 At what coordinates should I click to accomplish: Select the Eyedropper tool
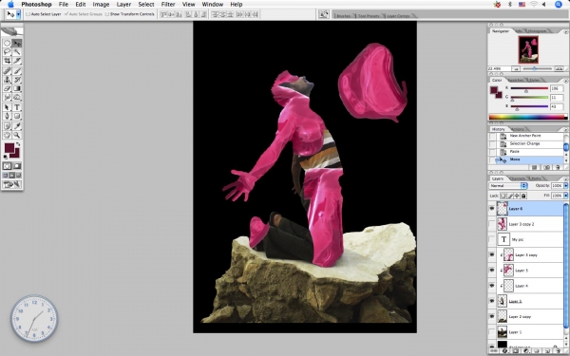(x=17, y=126)
